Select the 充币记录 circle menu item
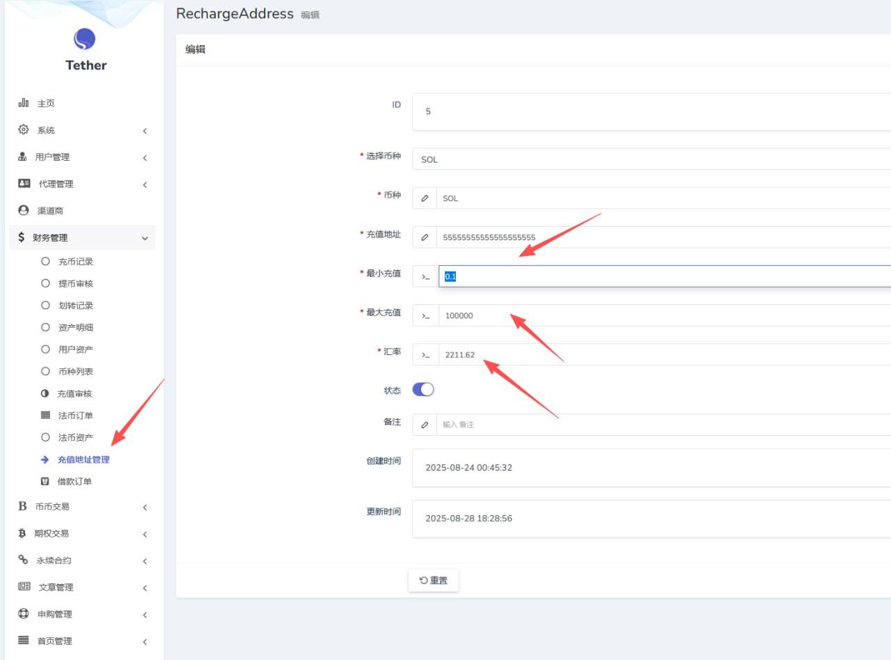Screen dimensions: 891x660 click(x=75, y=262)
